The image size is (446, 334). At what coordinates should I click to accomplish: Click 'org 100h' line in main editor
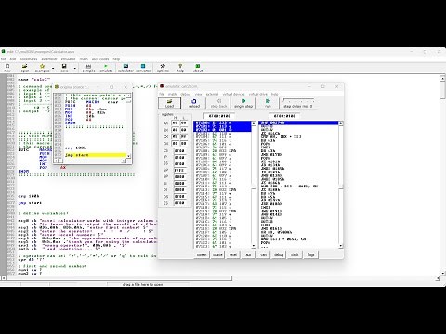click(29, 196)
